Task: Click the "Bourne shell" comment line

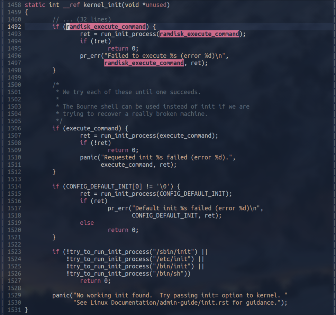Action: (156, 106)
